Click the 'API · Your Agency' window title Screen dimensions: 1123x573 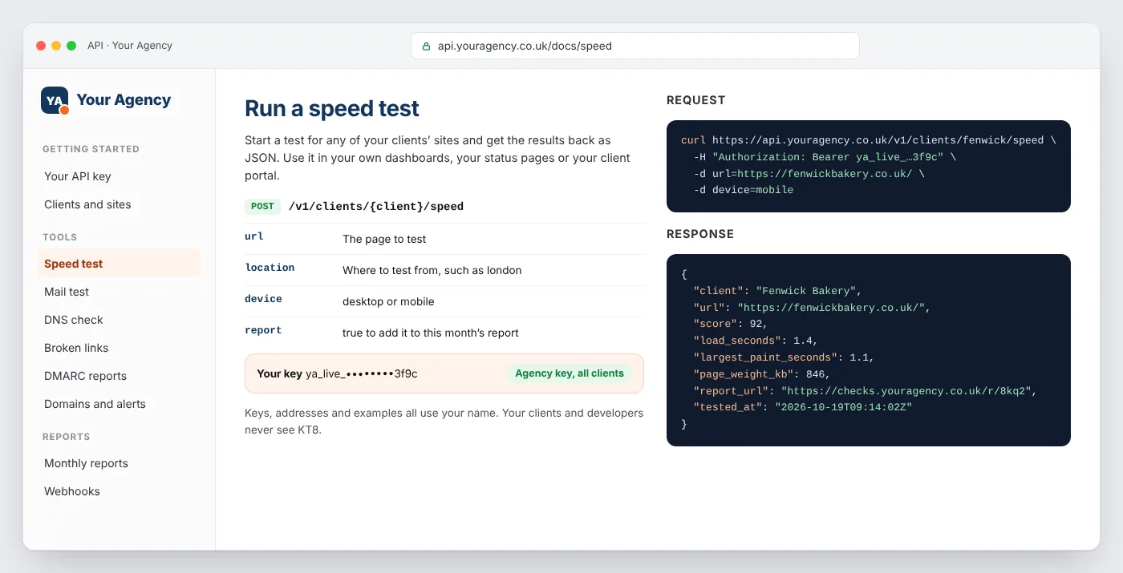[x=130, y=46]
